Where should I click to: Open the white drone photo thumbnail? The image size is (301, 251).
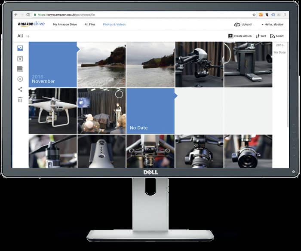pos(52,111)
